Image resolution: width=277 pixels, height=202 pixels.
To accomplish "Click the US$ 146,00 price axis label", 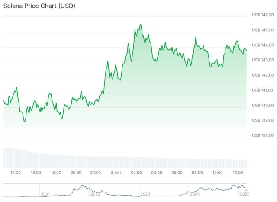I will tap(262, 15).
